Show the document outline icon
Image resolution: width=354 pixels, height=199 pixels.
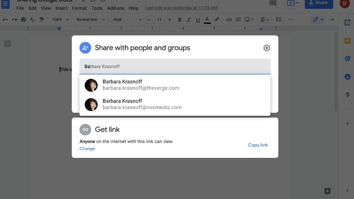(x=8, y=43)
